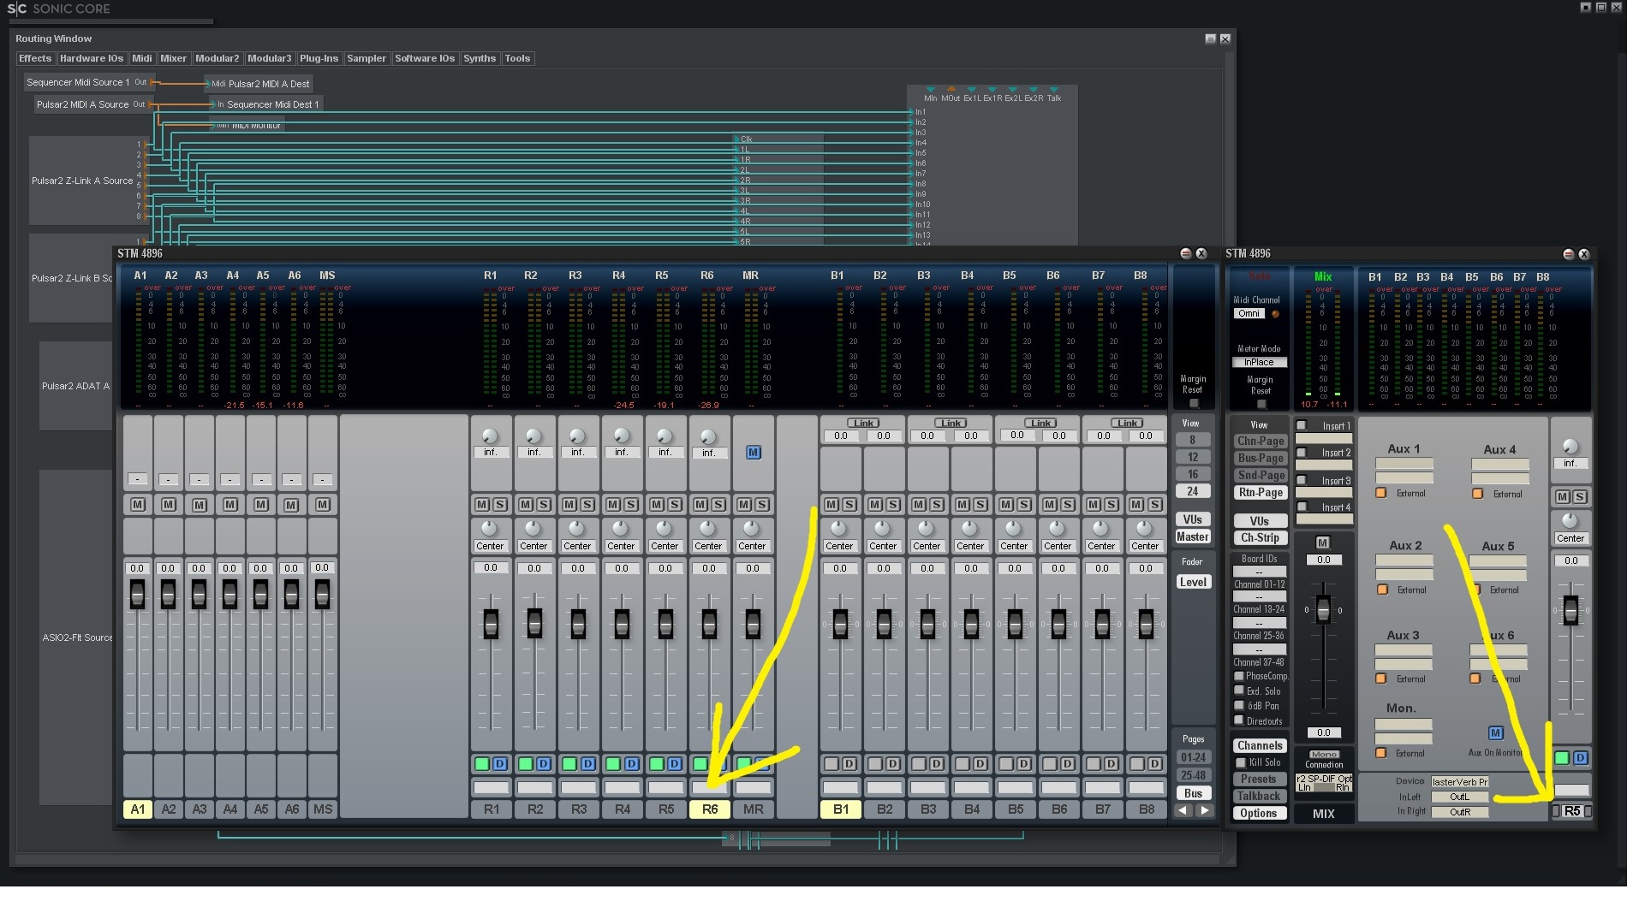Solo the R5 strip in right panel
Viewport: 1651px width, 907px height.
click(x=1581, y=496)
